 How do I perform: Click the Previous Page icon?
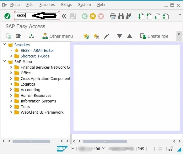(149, 16)
